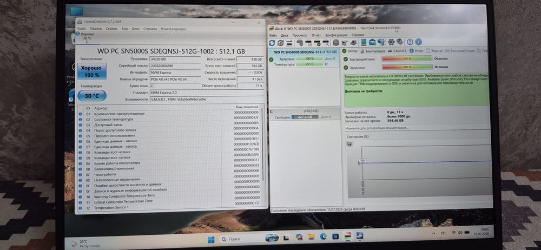Click the РУС language indicator in tray
541x250 pixels.
click(444, 233)
